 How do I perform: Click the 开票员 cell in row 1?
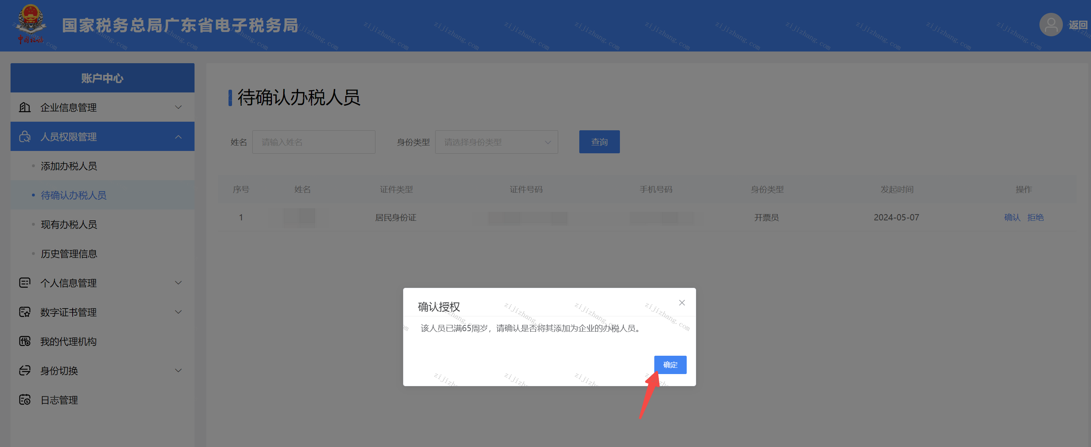[766, 217]
